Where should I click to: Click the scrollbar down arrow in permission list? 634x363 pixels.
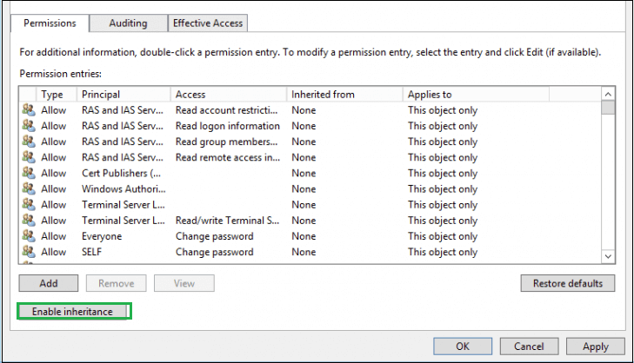pyautogui.click(x=608, y=256)
